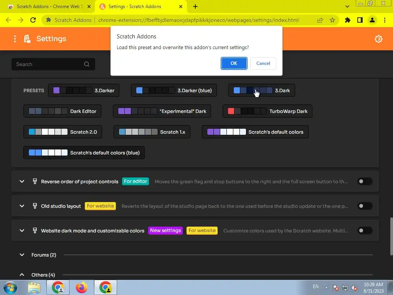Go forward in browser history
The image size is (393, 295).
[21, 20]
